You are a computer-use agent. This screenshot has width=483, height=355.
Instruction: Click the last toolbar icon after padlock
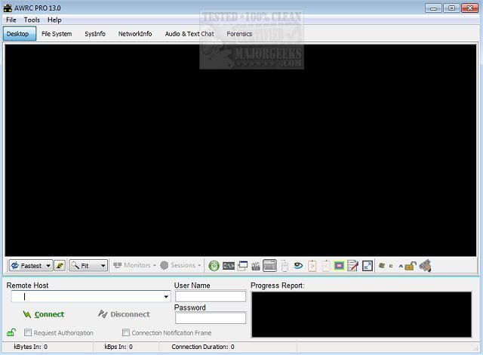tap(425, 266)
